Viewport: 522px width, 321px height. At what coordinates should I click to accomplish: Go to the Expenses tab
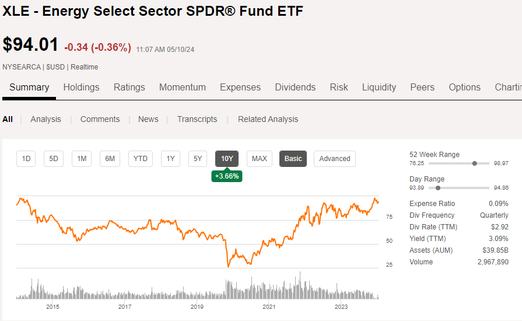[240, 88]
